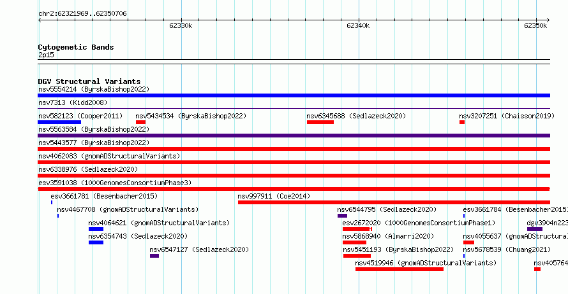The image size is (568, 294).
Task: Select the tiny red bar under nsv3207251
Action: pyautogui.click(x=462, y=122)
